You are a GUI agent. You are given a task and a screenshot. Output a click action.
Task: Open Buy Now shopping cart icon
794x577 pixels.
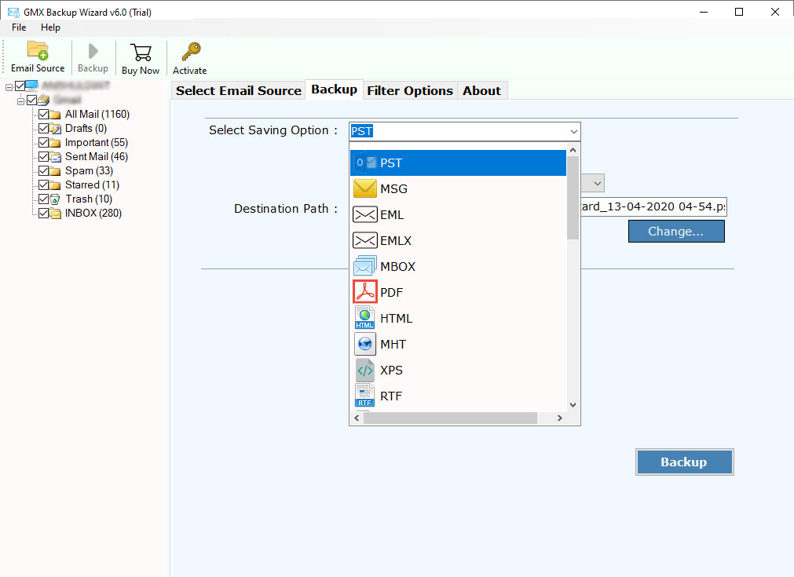coord(141,52)
